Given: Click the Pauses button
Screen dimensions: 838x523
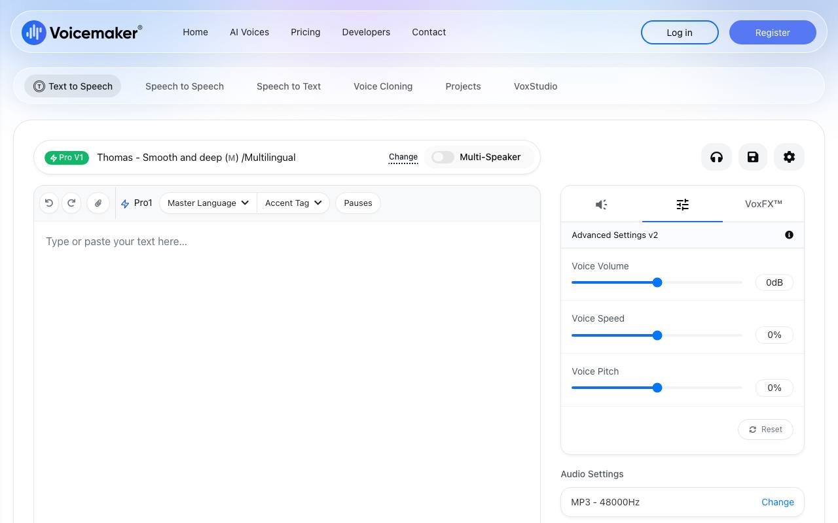Looking at the screenshot, I should point(358,203).
